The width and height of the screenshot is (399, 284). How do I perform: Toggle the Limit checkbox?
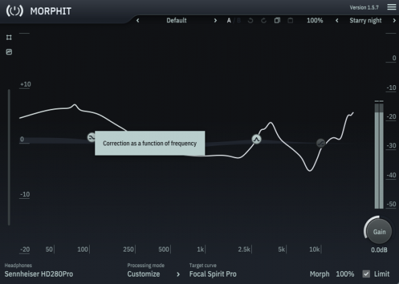tap(366, 274)
